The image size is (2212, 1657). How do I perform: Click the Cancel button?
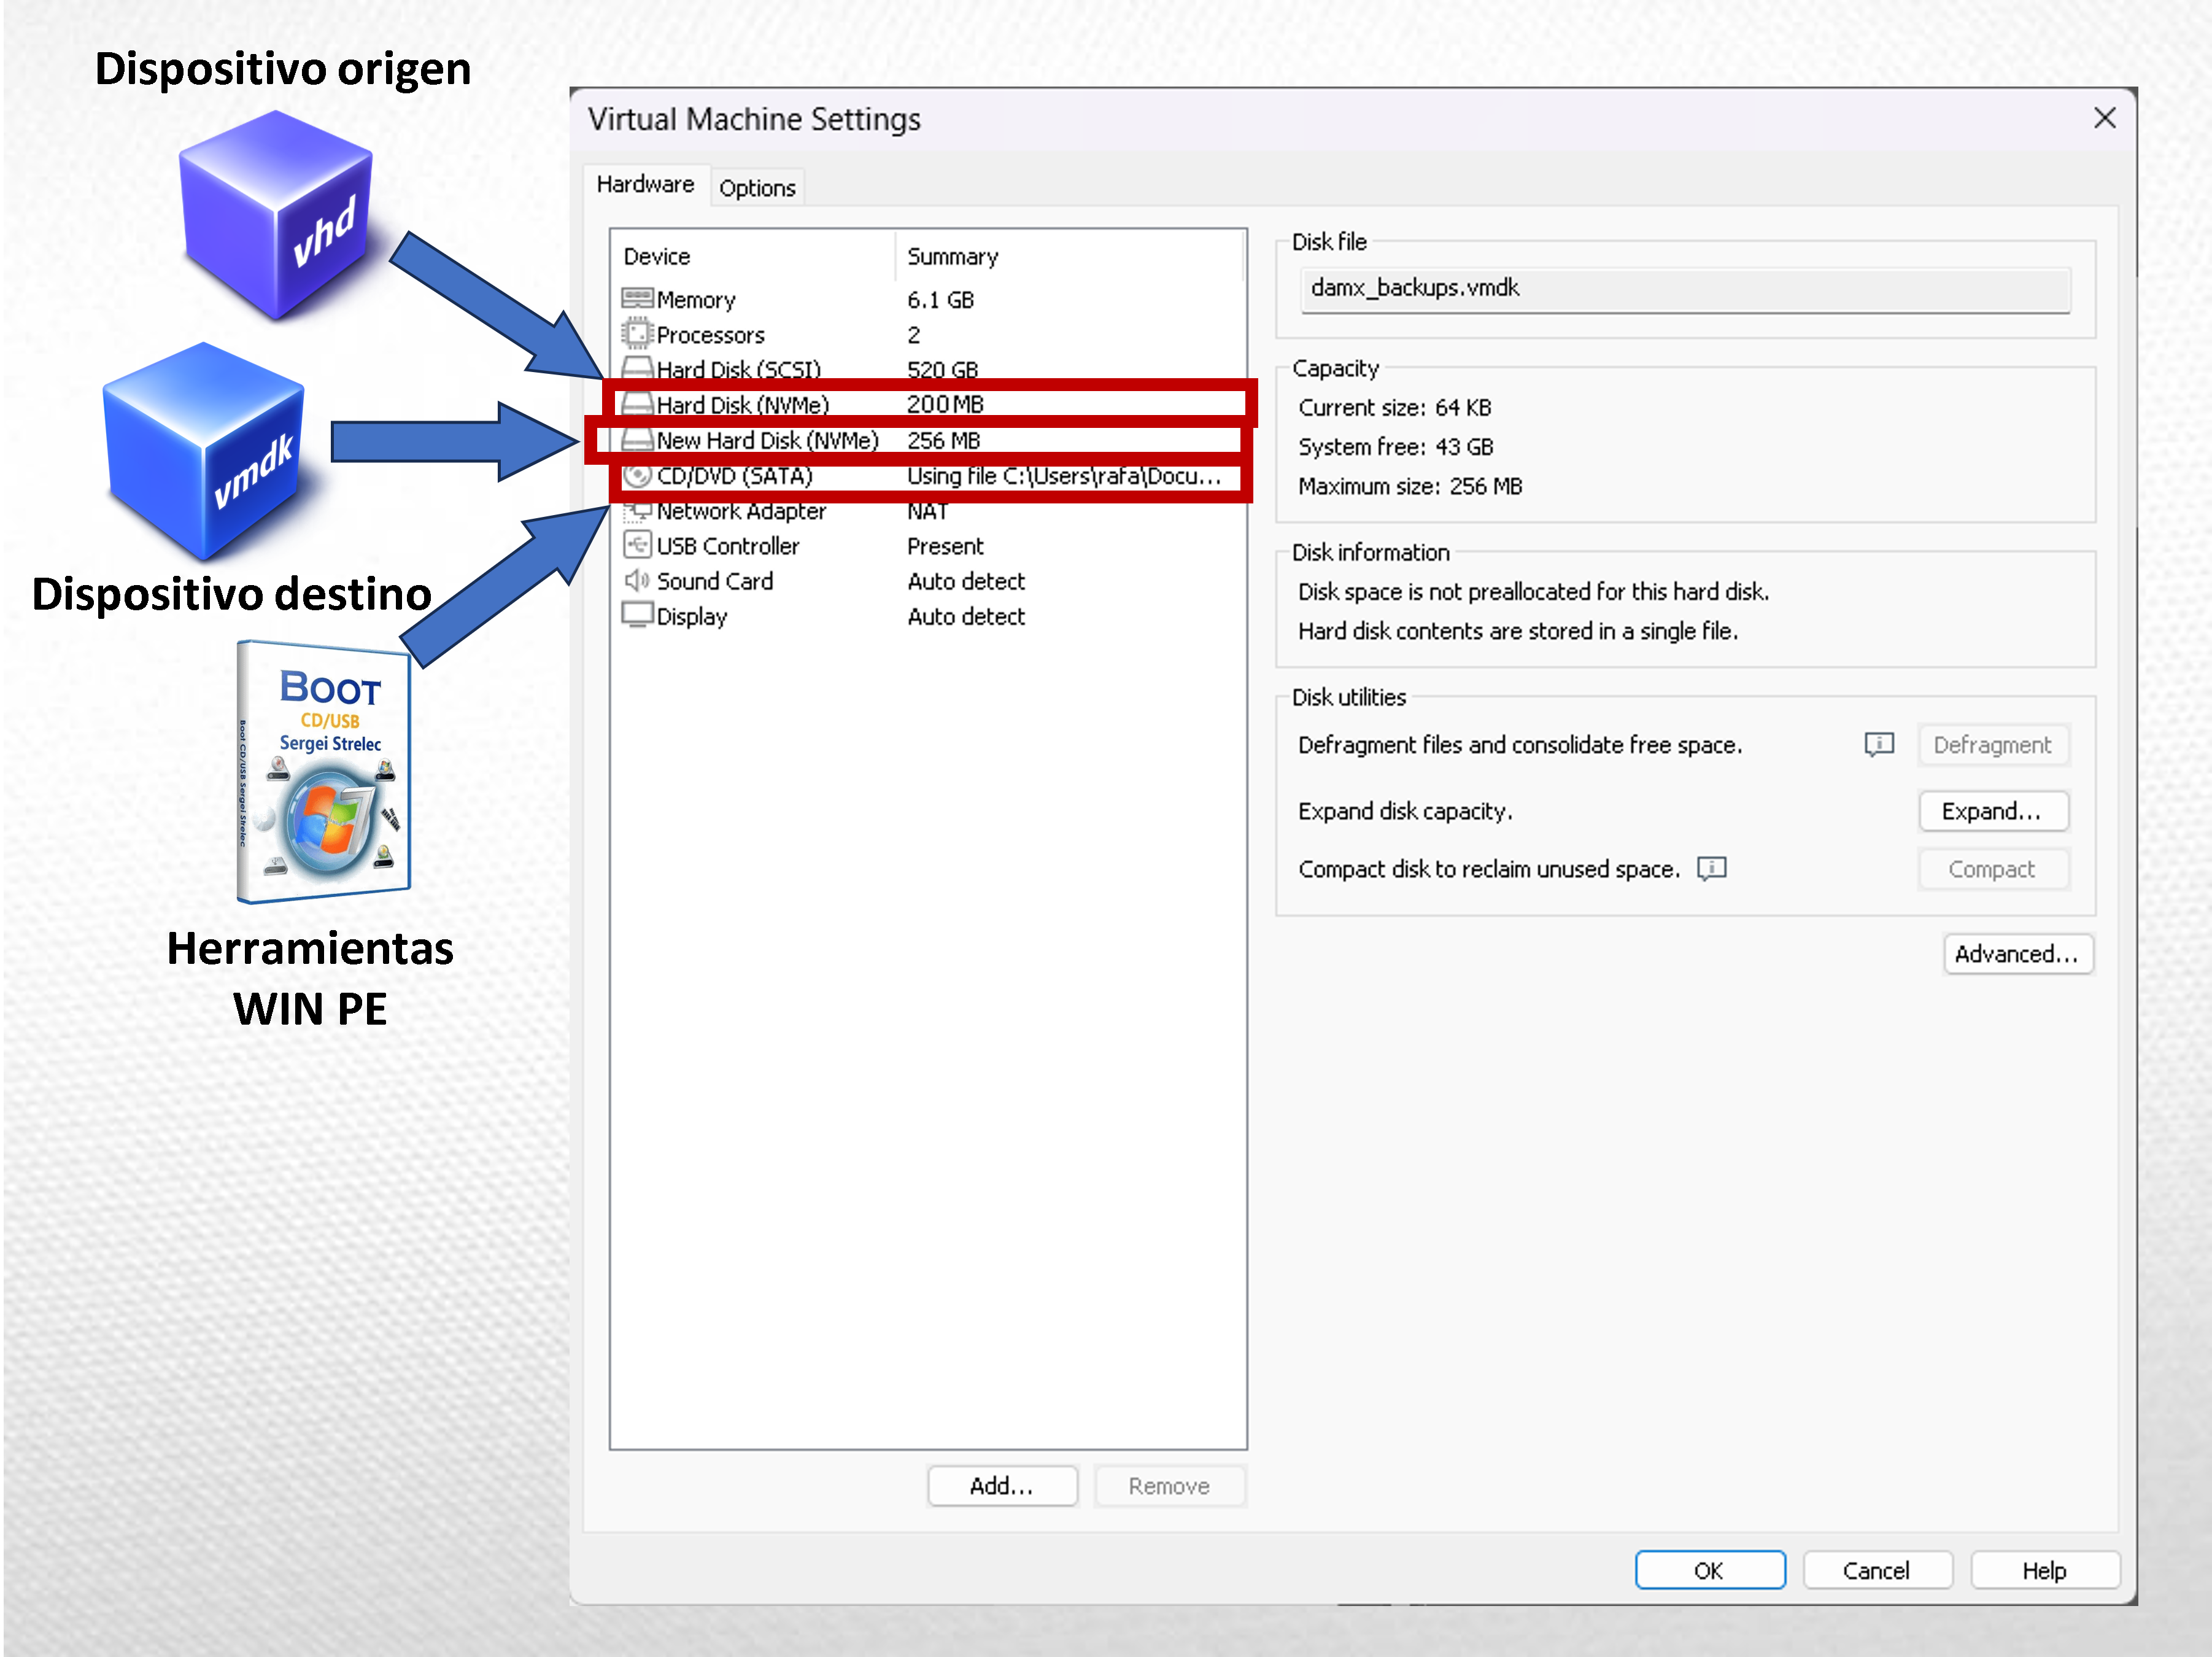1875,1569
